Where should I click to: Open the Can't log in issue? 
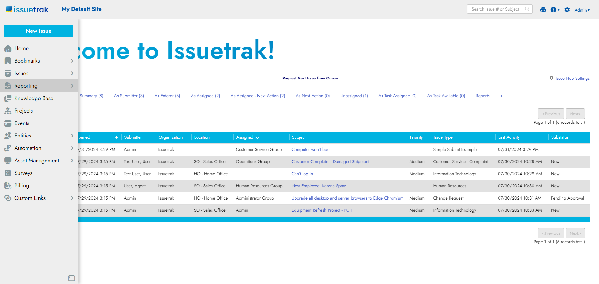pos(302,174)
